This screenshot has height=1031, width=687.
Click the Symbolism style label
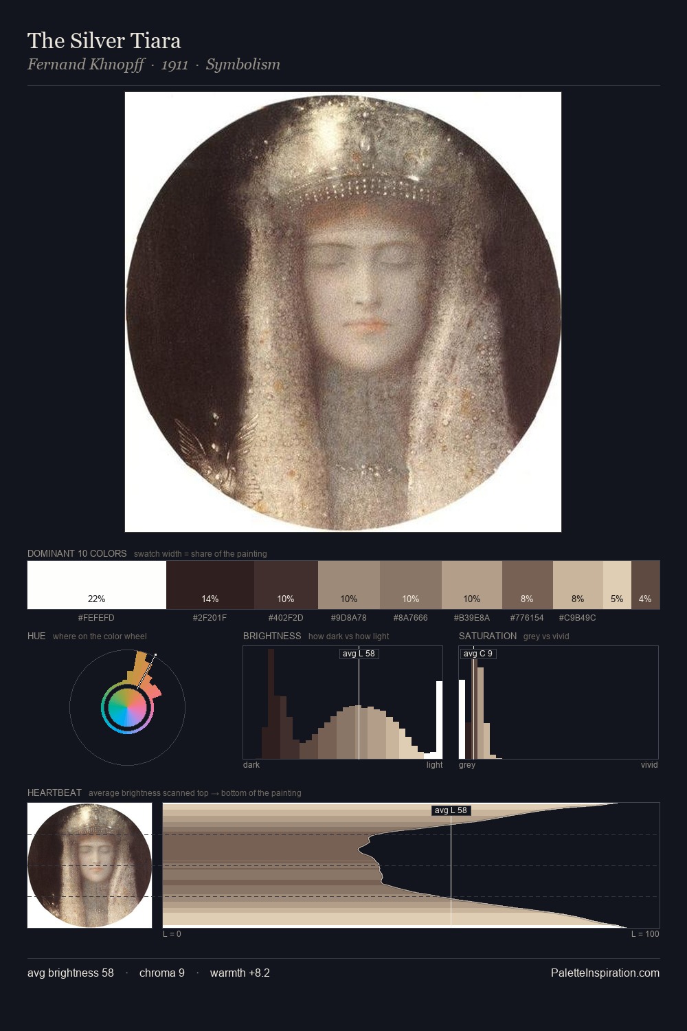point(243,65)
